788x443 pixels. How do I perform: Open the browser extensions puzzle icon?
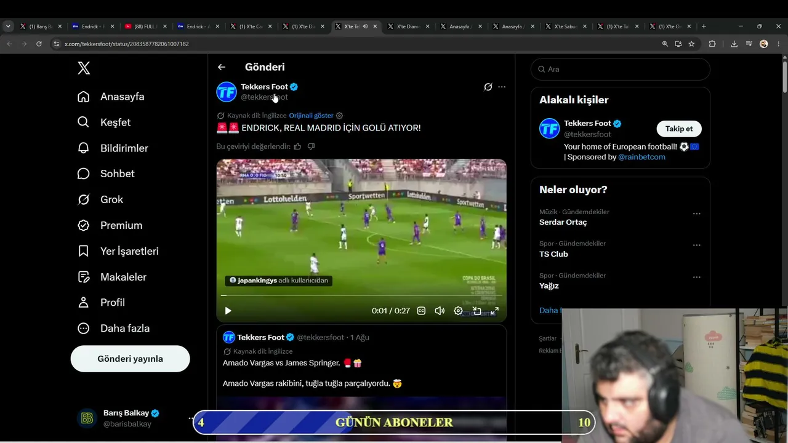coord(712,44)
